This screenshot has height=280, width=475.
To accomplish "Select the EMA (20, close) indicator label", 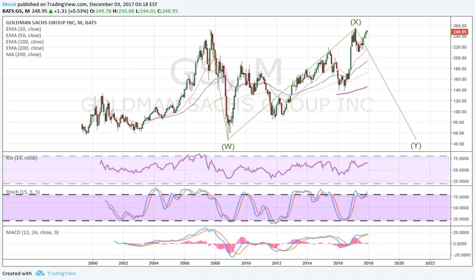I will [x=23, y=29].
